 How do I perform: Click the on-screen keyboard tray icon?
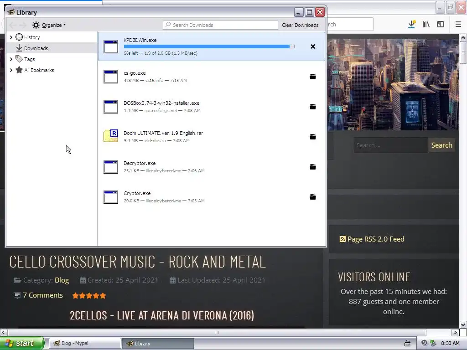pos(407,344)
